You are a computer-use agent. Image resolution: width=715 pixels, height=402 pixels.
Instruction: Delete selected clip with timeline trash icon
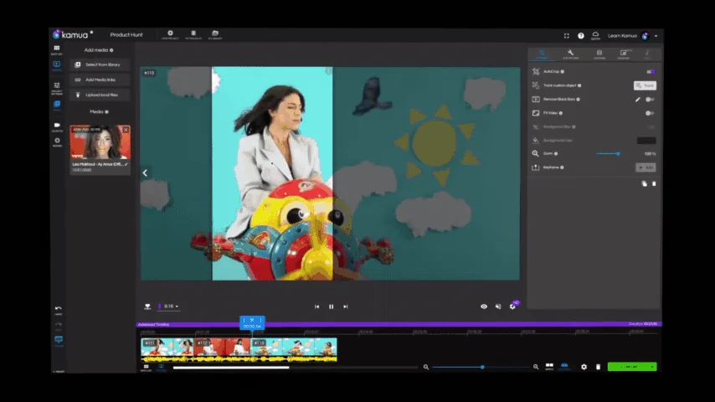coord(599,367)
